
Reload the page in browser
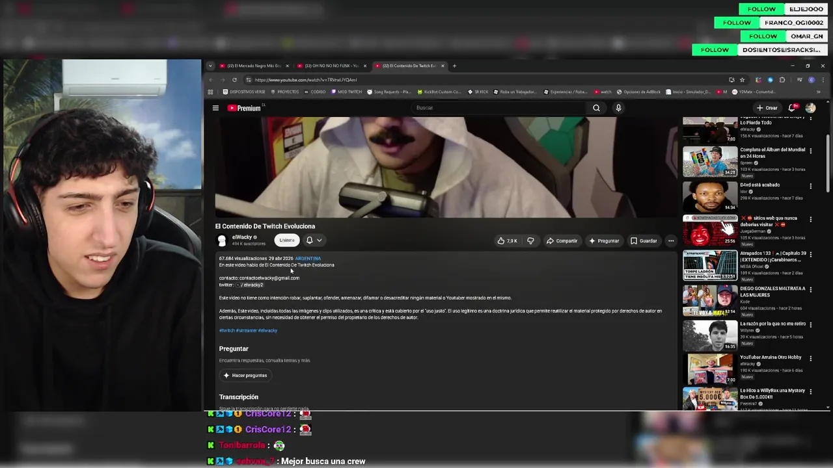pos(234,80)
